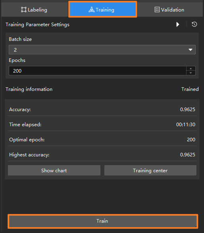Click the checklist icon on Validation tab
The width and height of the screenshot is (204, 233).
pos(157,10)
